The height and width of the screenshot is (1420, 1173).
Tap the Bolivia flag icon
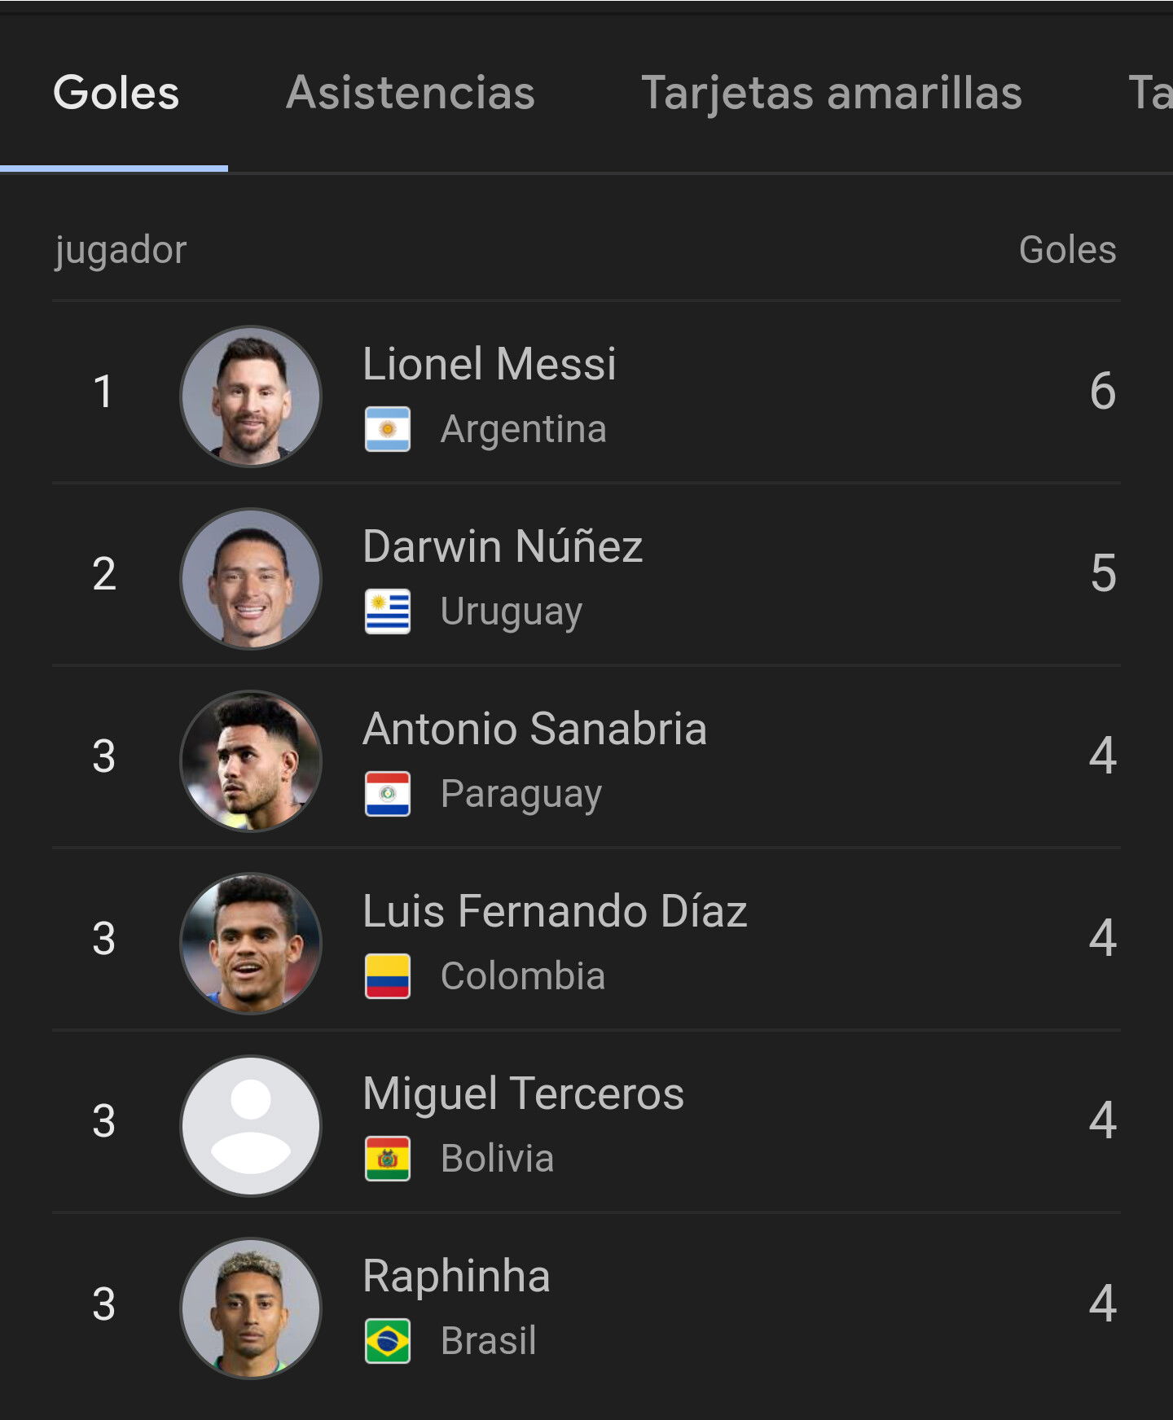click(388, 1159)
